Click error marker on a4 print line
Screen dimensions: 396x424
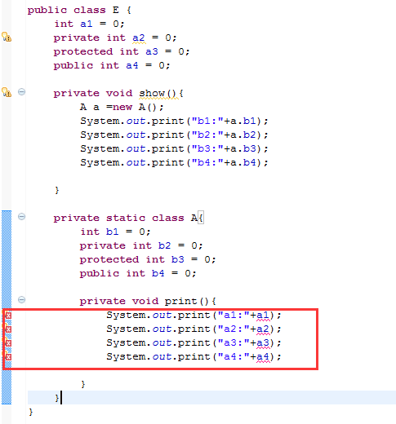pos(8,357)
